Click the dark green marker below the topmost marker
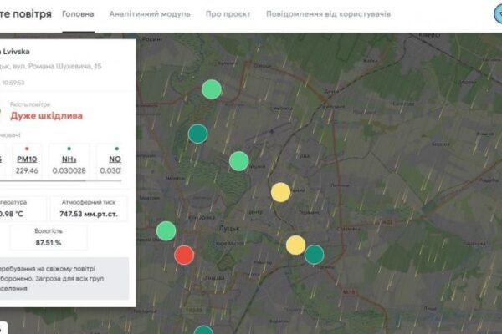502x334 pixels. tap(197, 133)
